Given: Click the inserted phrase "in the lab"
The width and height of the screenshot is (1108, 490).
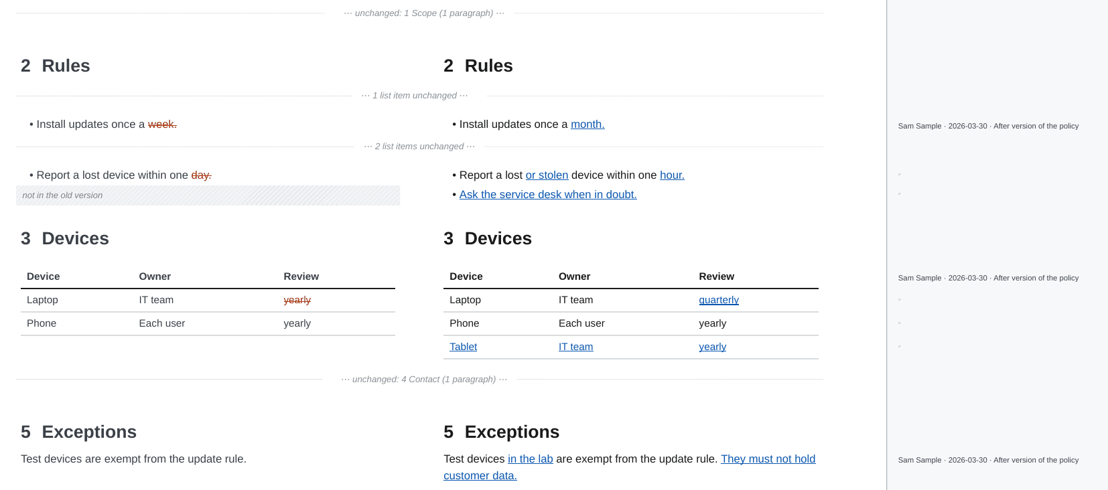Looking at the screenshot, I should [x=530, y=459].
